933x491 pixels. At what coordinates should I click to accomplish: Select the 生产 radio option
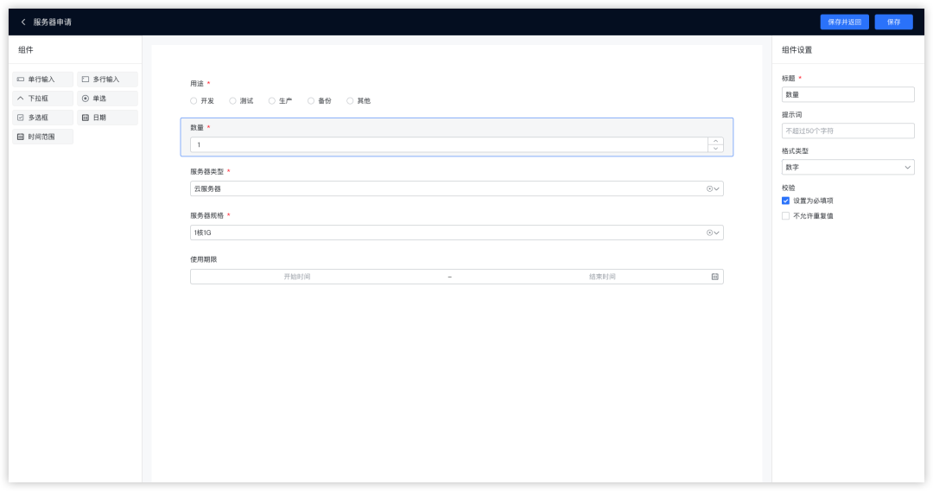point(272,101)
